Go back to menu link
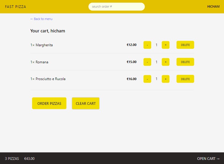This screenshot has height=164, width=224. 41,19
